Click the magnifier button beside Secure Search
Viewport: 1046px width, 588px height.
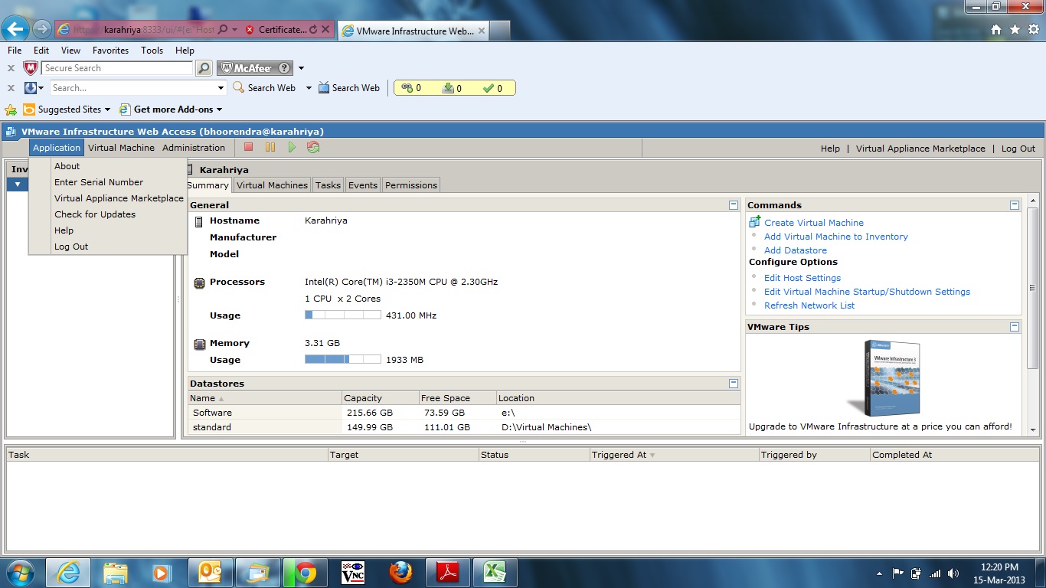coord(204,68)
